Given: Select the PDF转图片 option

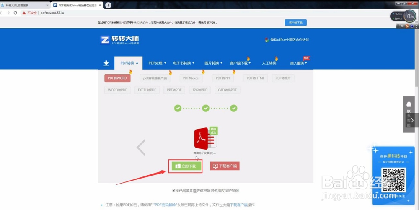Looking at the screenshot, I should [283, 78].
